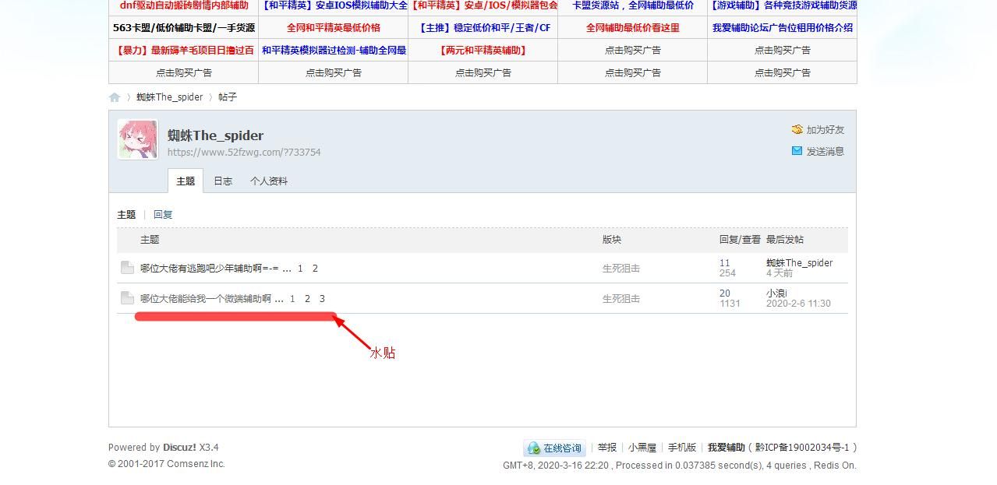Click the 我爱辅助 footer link
The height and width of the screenshot is (485, 997).
pos(727,448)
